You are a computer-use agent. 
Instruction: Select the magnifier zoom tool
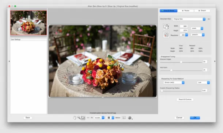(x=79, y=118)
